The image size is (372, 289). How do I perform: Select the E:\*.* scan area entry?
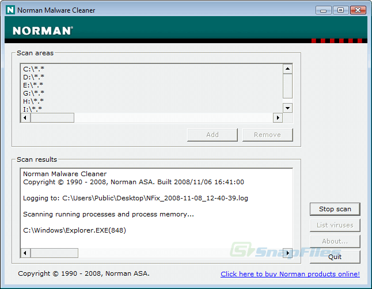point(33,85)
